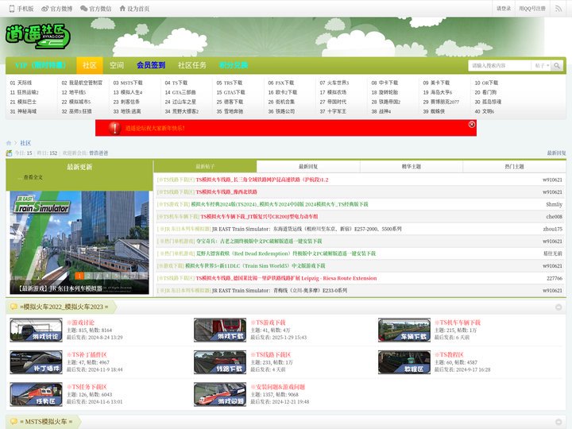The image size is (572, 429).
Task: Switch to the 精华主题 tab
Action: (x=412, y=166)
